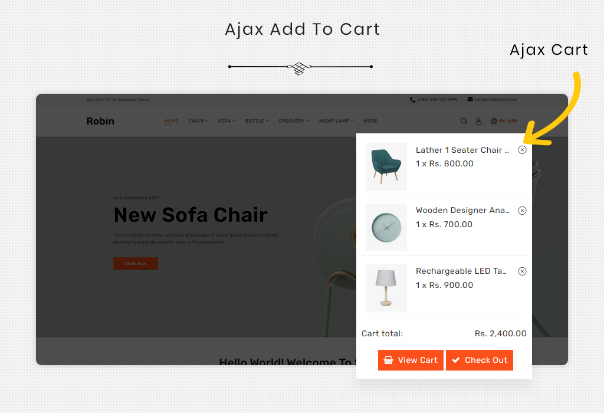Expand the Sofa menu dropdown

[226, 121]
